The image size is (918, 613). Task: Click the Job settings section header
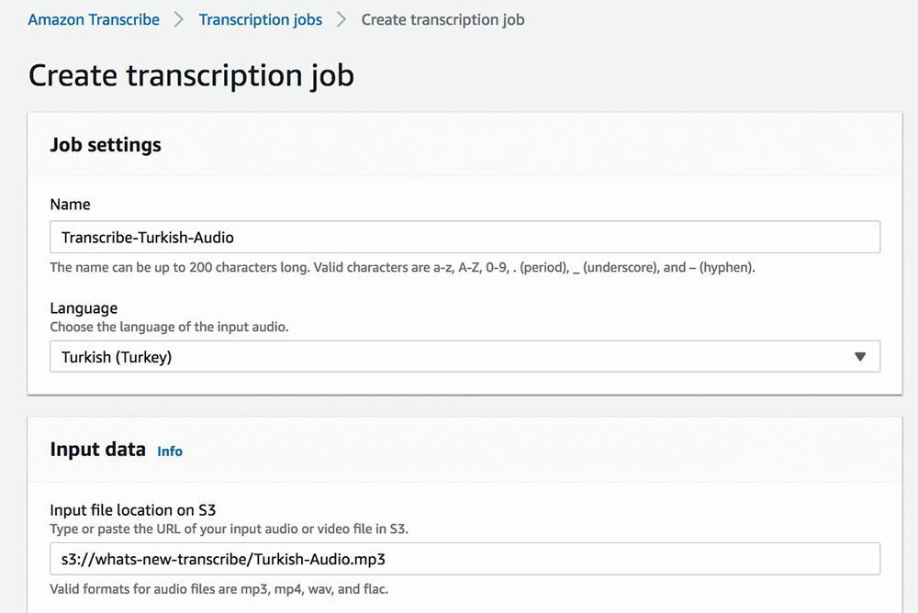[x=106, y=145]
